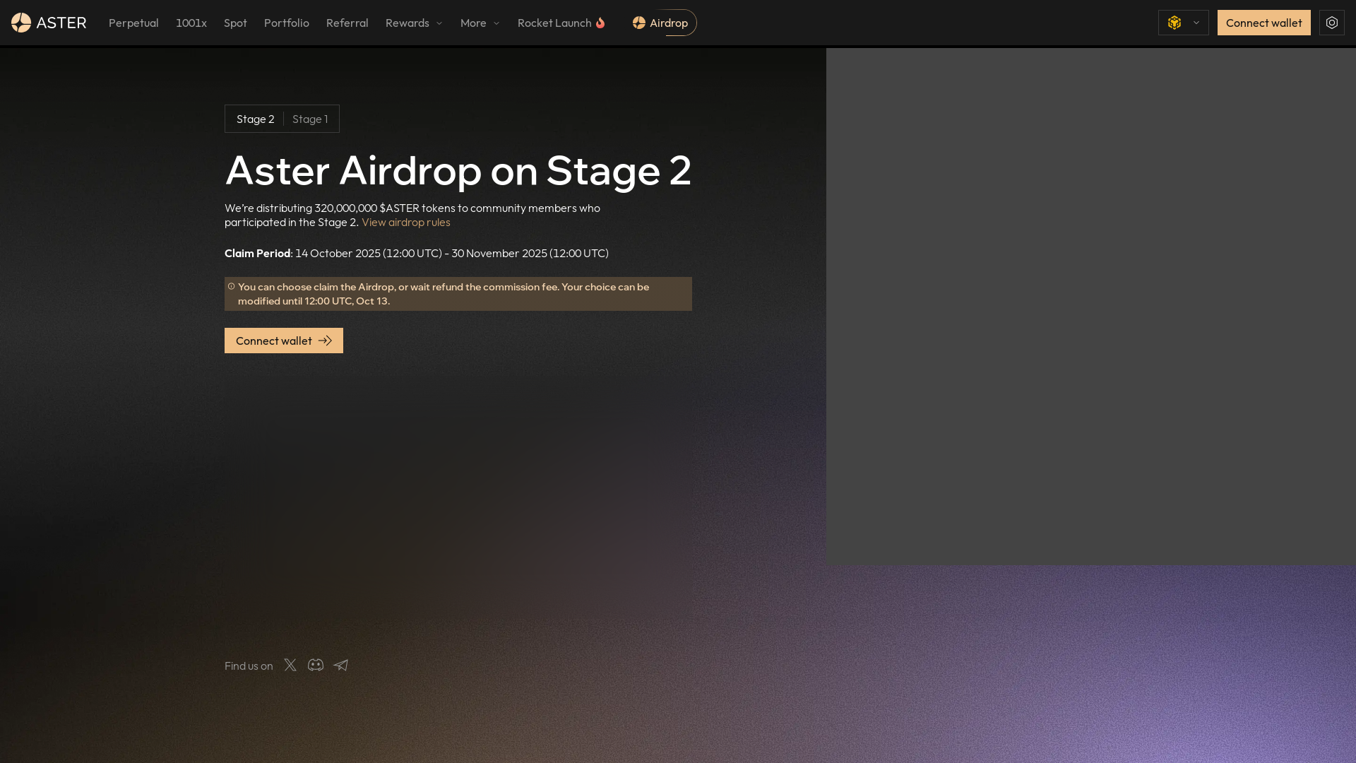
Task: Click the Aster icon in Airdrop tab
Action: coord(639,23)
